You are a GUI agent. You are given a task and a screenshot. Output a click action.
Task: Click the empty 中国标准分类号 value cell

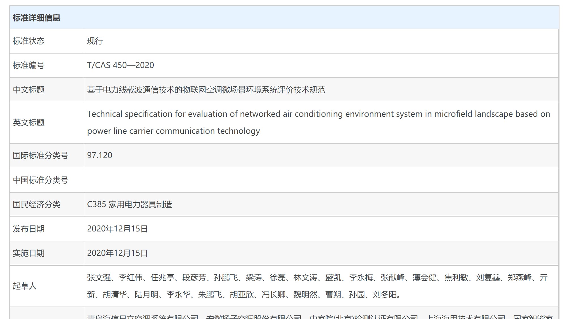pyautogui.click(x=321, y=180)
